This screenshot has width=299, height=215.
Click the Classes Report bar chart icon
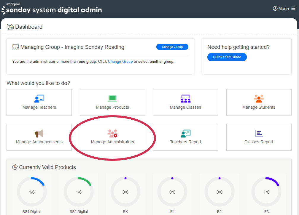point(259,134)
